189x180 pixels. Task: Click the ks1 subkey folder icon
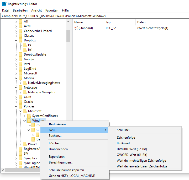click(x=25, y=50)
